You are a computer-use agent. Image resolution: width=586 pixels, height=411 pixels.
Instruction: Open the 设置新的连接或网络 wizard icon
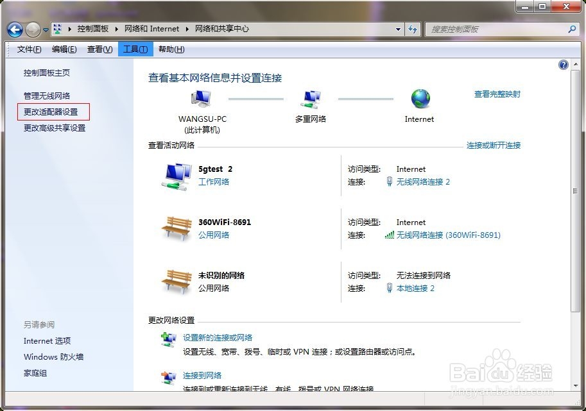click(169, 340)
